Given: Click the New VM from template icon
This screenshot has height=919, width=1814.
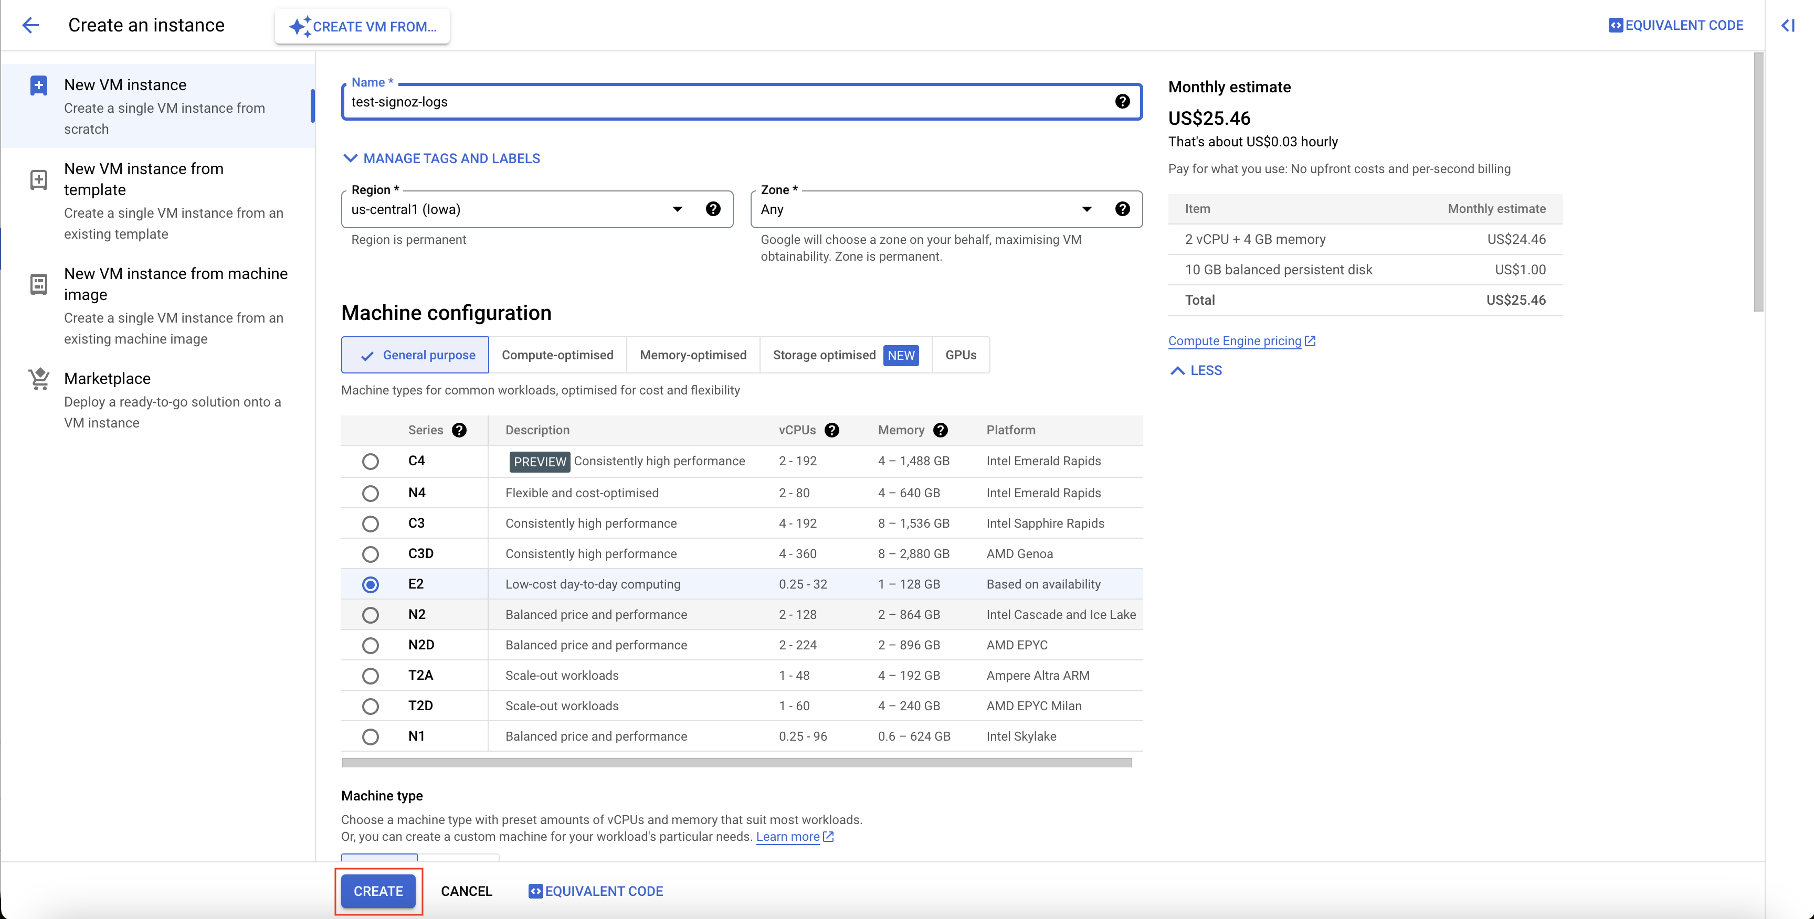Looking at the screenshot, I should tap(39, 179).
